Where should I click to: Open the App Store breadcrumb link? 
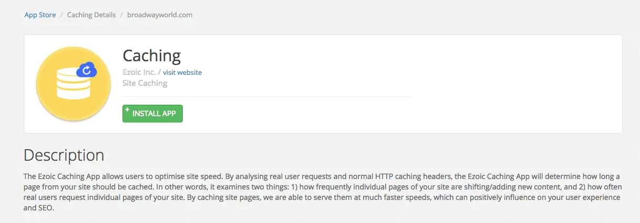(40, 15)
